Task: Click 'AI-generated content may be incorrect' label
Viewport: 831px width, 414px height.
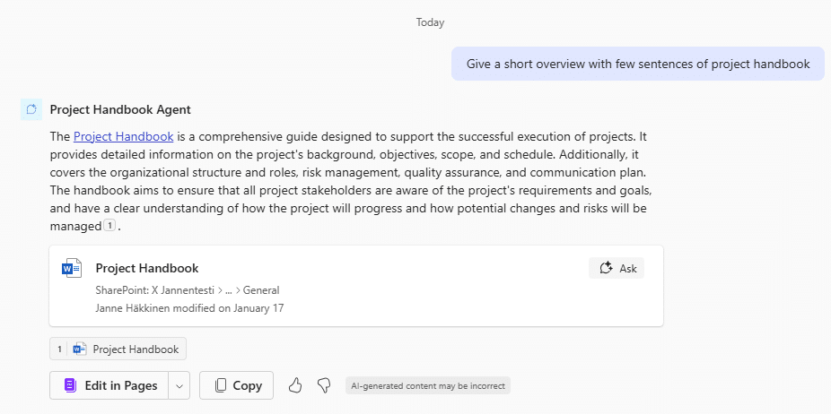Action: (428, 386)
